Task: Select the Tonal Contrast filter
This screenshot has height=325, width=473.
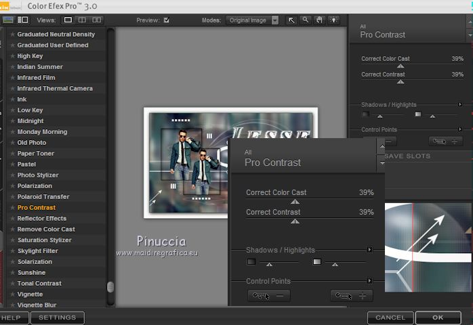Action: point(56,284)
